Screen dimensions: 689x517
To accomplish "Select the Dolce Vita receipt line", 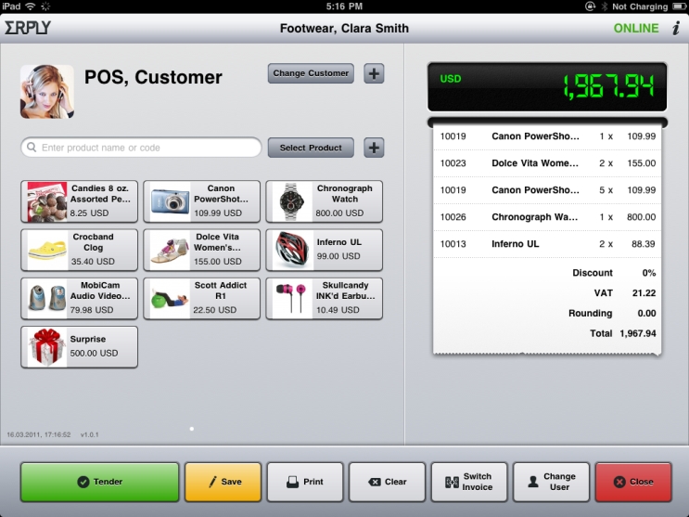I will tap(547, 163).
